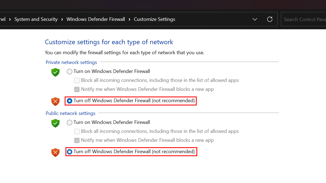This screenshot has height=183, width=326.
Task: Toggle notify me when firewall blocks a new app (Public)
Action: [x=77, y=140]
